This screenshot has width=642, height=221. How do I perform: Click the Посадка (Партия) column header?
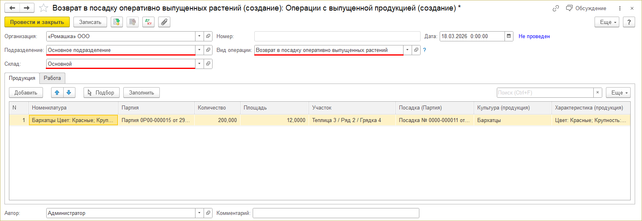point(435,107)
